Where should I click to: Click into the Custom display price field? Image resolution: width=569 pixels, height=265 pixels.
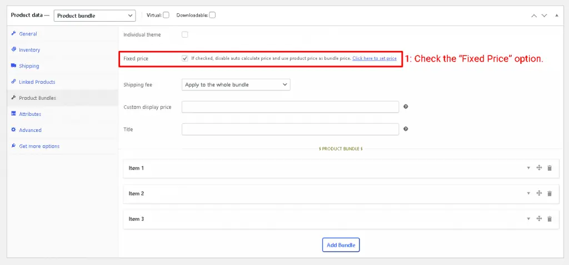290,107
